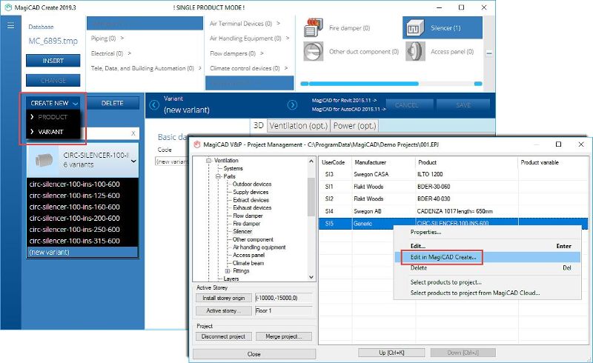
Task: Expand Flow dampers subcategory
Action: (x=262, y=53)
